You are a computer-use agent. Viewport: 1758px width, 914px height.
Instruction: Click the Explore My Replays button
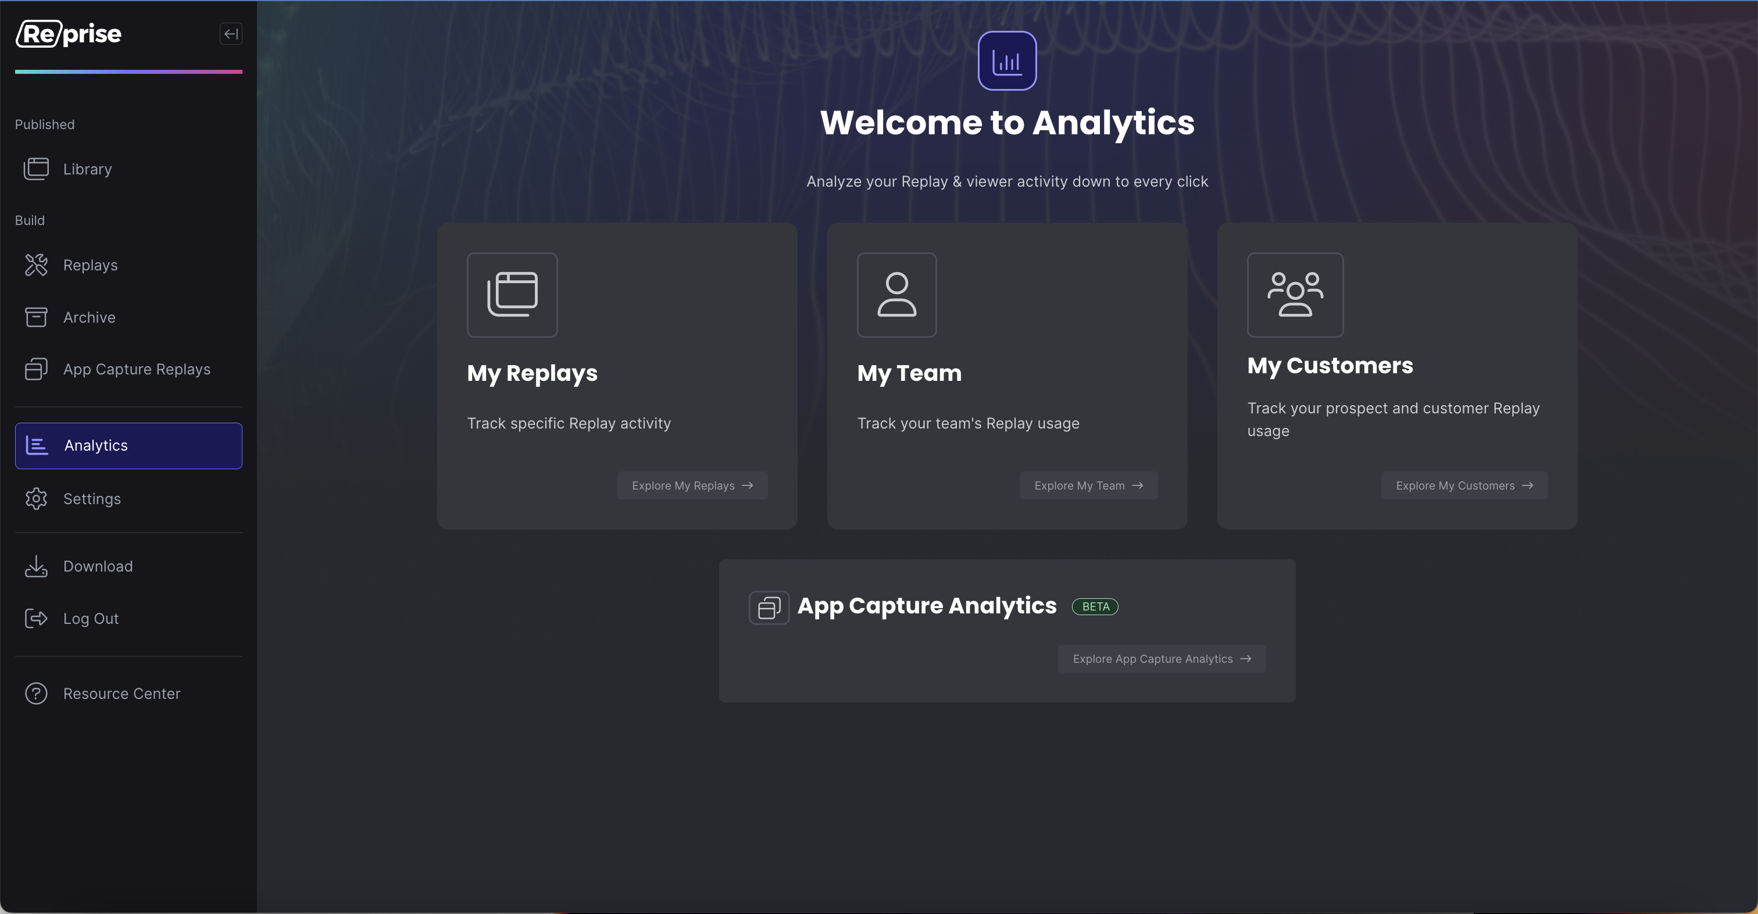(692, 485)
